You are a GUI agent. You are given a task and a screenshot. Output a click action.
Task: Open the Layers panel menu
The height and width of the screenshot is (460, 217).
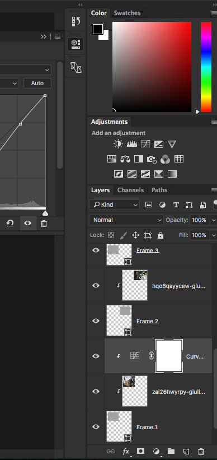(x=214, y=190)
